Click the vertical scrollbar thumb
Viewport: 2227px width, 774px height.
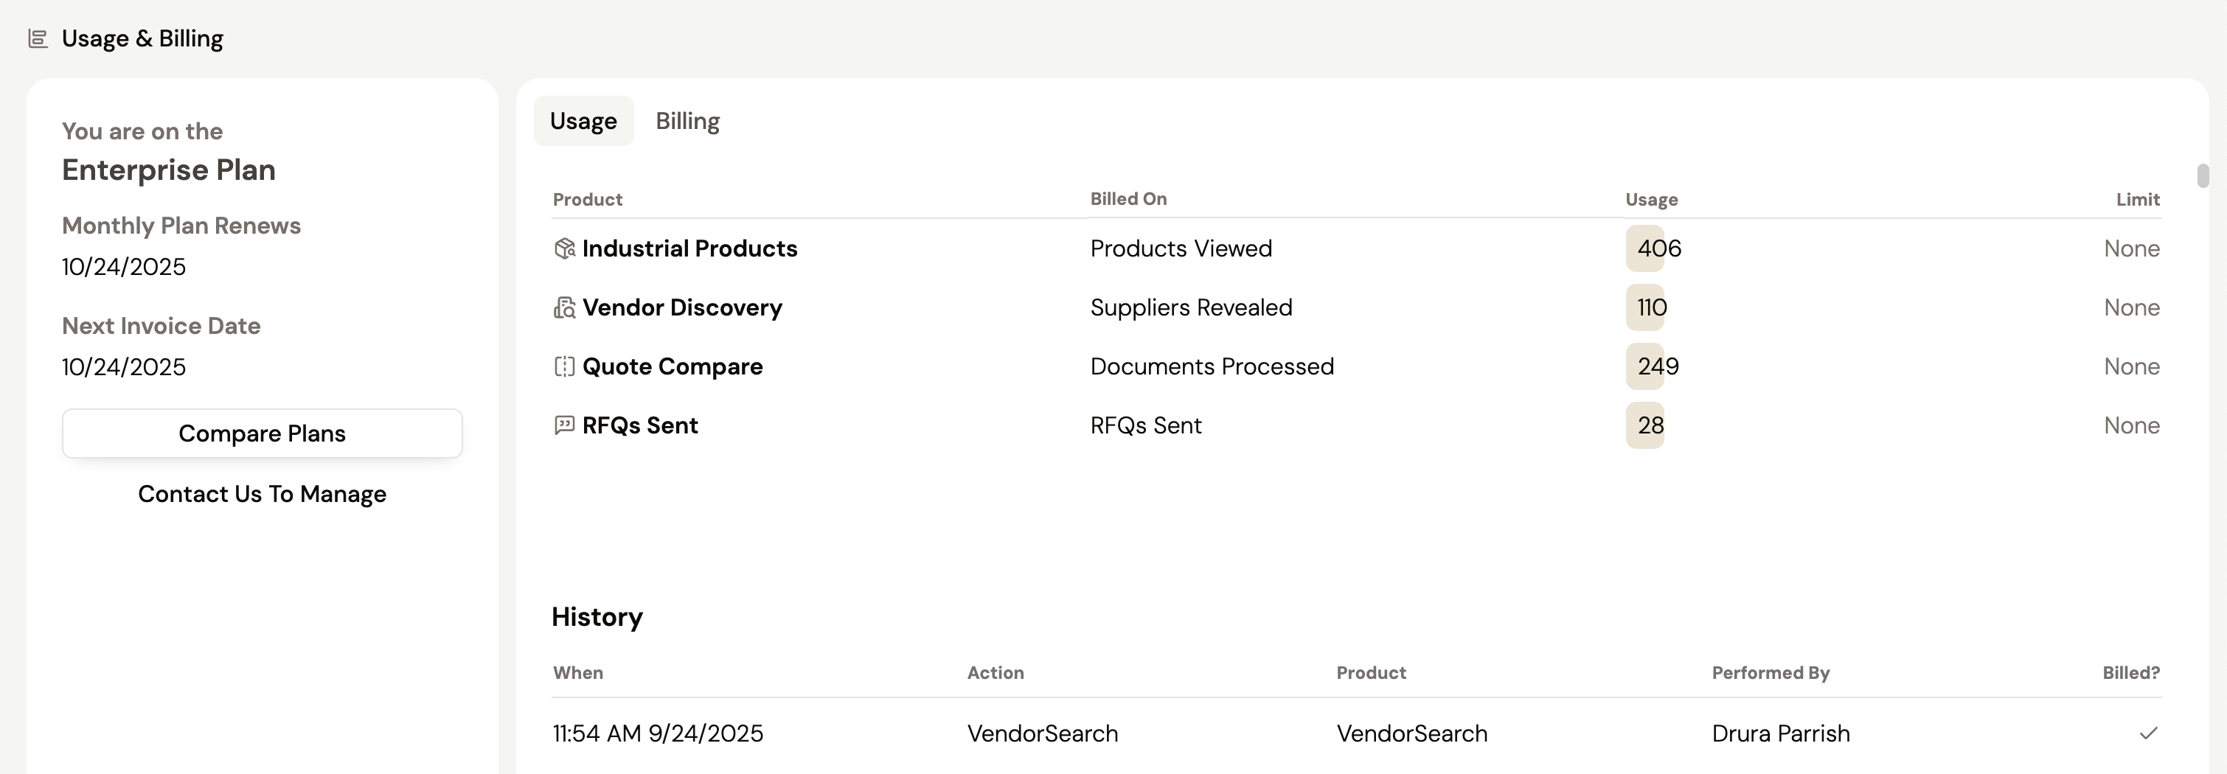click(x=2203, y=175)
